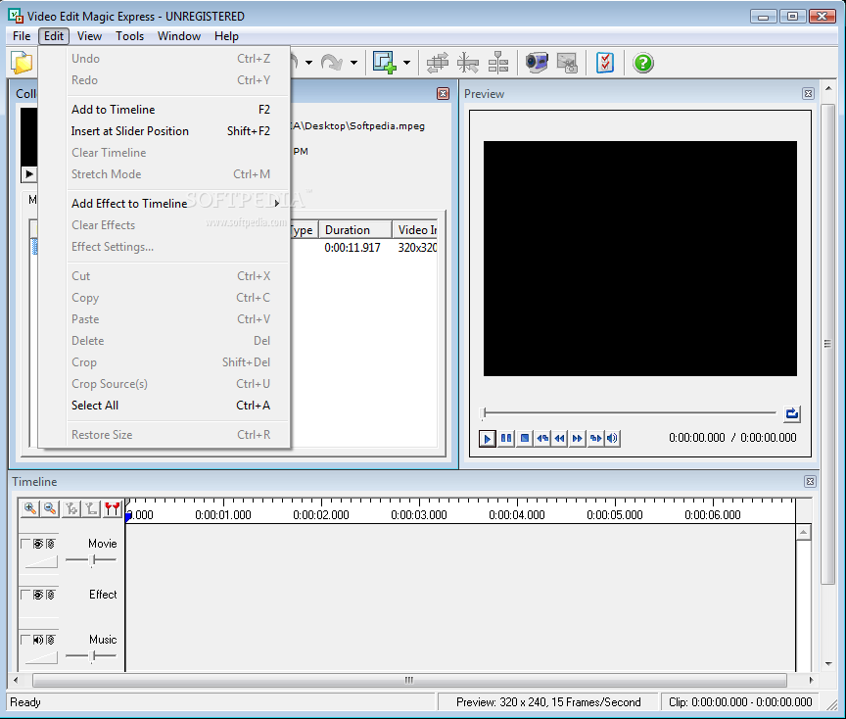
Task: Open the undo history dropdown arrow
Action: coord(308,63)
